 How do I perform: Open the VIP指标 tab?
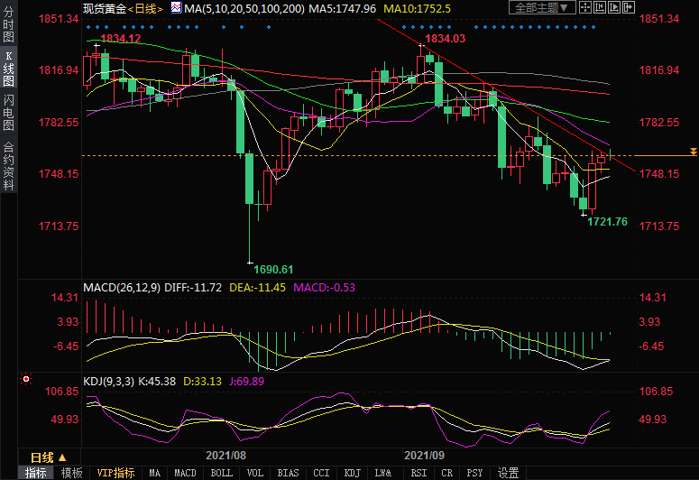pyautogui.click(x=115, y=473)
